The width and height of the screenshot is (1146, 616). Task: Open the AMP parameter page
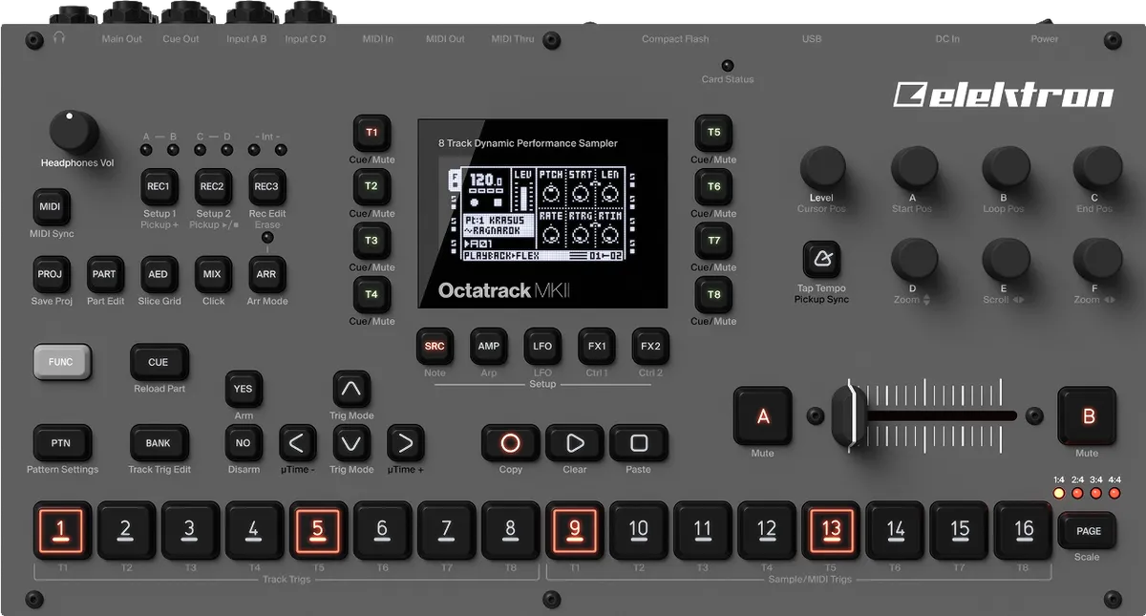[489, 347]
